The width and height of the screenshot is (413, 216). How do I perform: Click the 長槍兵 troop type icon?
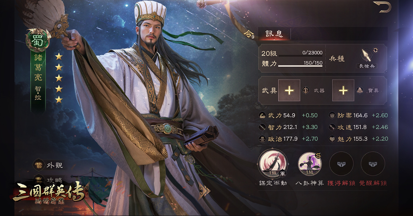[366, 55]
